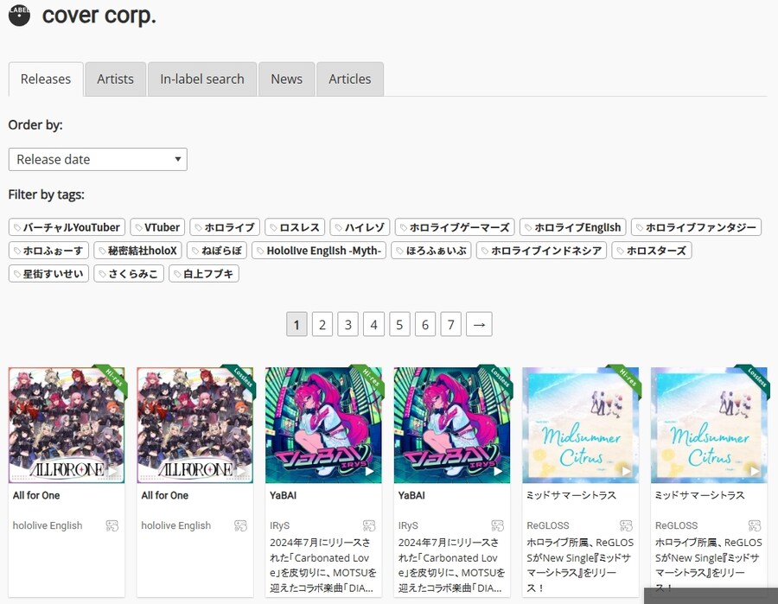Apply the ホロライブゲーマーズ tag filter

click(x=455, y=227)
